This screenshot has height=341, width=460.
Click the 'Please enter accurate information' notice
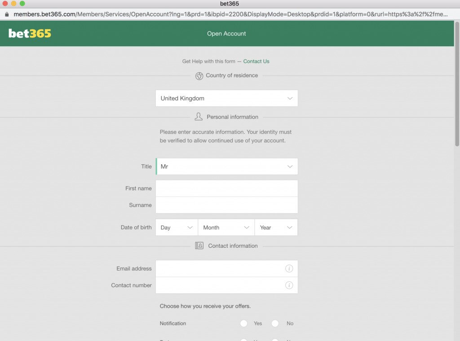click(x=226, y=136)
